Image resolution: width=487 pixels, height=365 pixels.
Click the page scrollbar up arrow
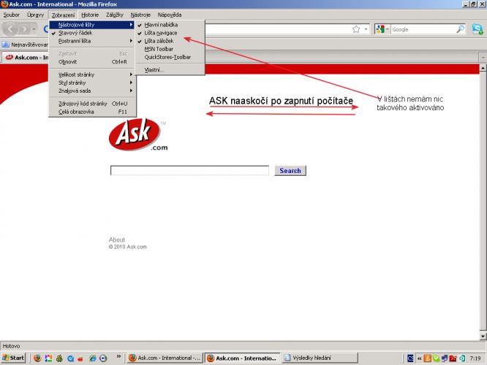[x=483, y=68]
